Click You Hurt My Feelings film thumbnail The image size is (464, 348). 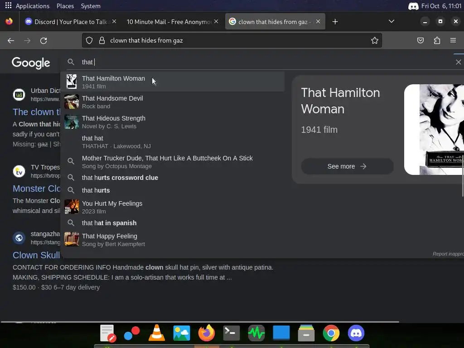pos(71,207)
